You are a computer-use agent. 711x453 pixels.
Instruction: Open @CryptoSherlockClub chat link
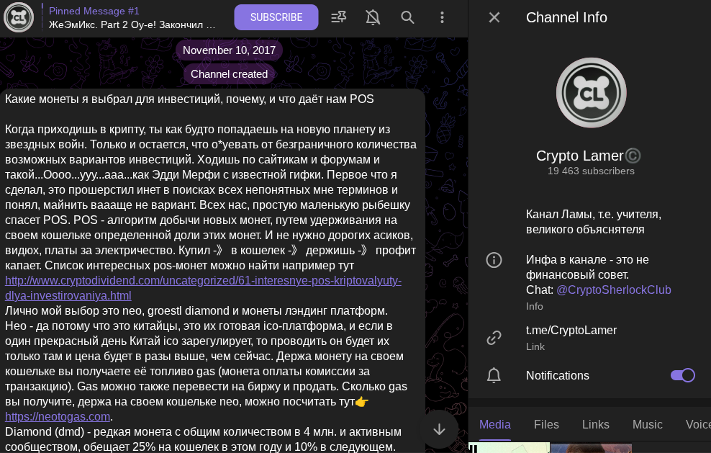[x=614, y=290]
